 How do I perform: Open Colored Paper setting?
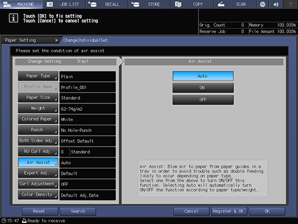[38, 119]
